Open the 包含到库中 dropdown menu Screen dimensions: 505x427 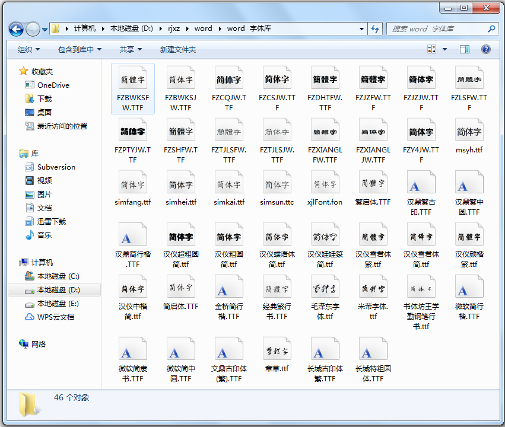[x=80, y=49]
